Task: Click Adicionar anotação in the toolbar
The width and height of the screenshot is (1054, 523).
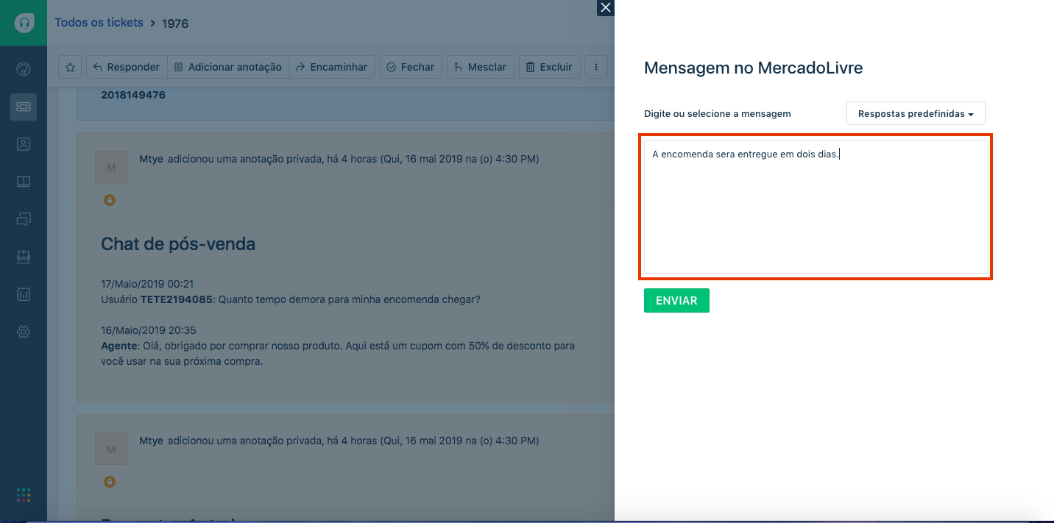Action: (x=228, y=67)
